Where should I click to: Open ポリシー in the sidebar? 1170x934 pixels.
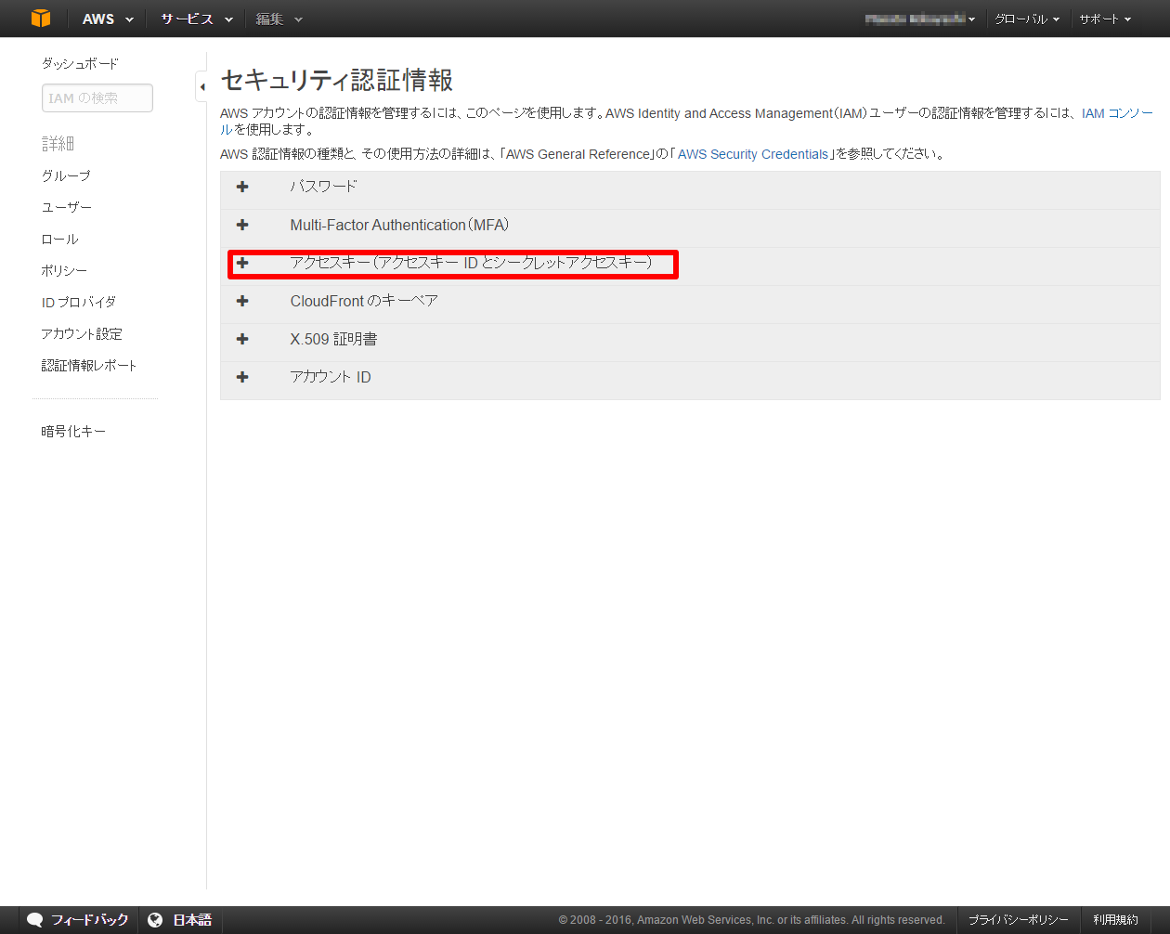[64, 270]
